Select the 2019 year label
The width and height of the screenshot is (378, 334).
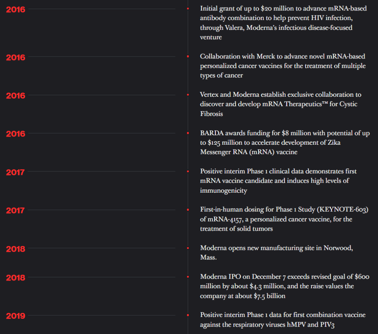click(x=16, y=316)
